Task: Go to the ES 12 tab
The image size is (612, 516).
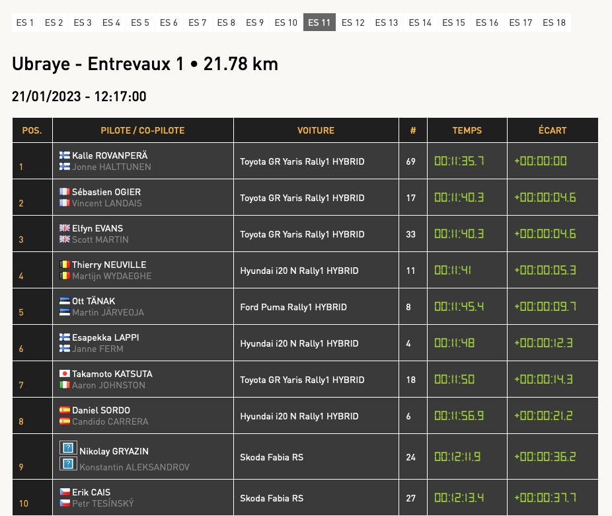Action: point(353,22)
